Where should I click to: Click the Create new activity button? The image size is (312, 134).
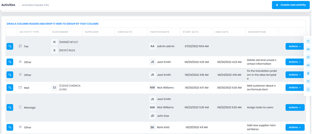coord(291,5)
